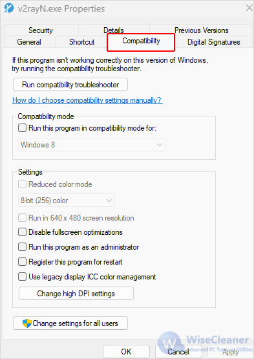This screenshot has height=359, width=254.
Task: Enable Run this program in compatibility mode
Action: [x=22, y=128]
